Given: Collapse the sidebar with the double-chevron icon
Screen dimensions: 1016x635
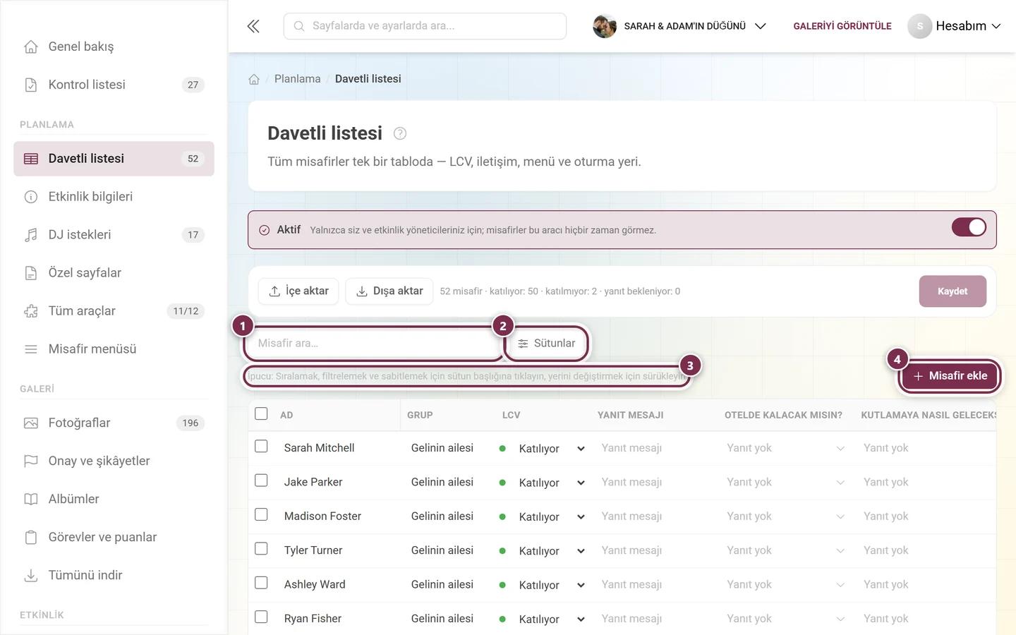Looking at the screenshot, I should point(253,26).
